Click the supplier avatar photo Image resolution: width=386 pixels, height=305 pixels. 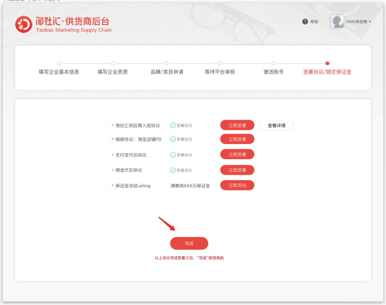click(x=337, y=21)
